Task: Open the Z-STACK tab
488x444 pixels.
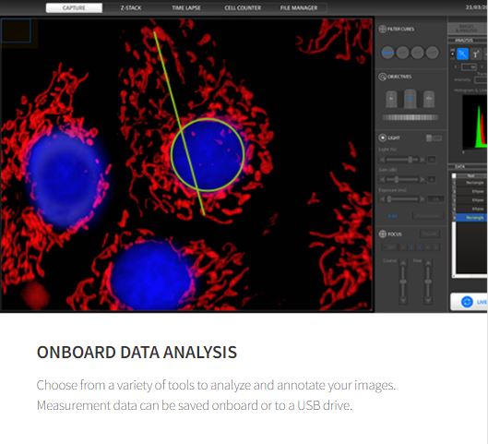Action: coord(131,7)
